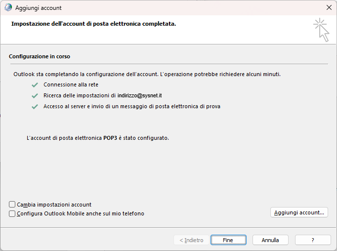Click the cursor sparkle wizard icon
The height and width of the screenshot is (251, 337).
pos(321,30)
